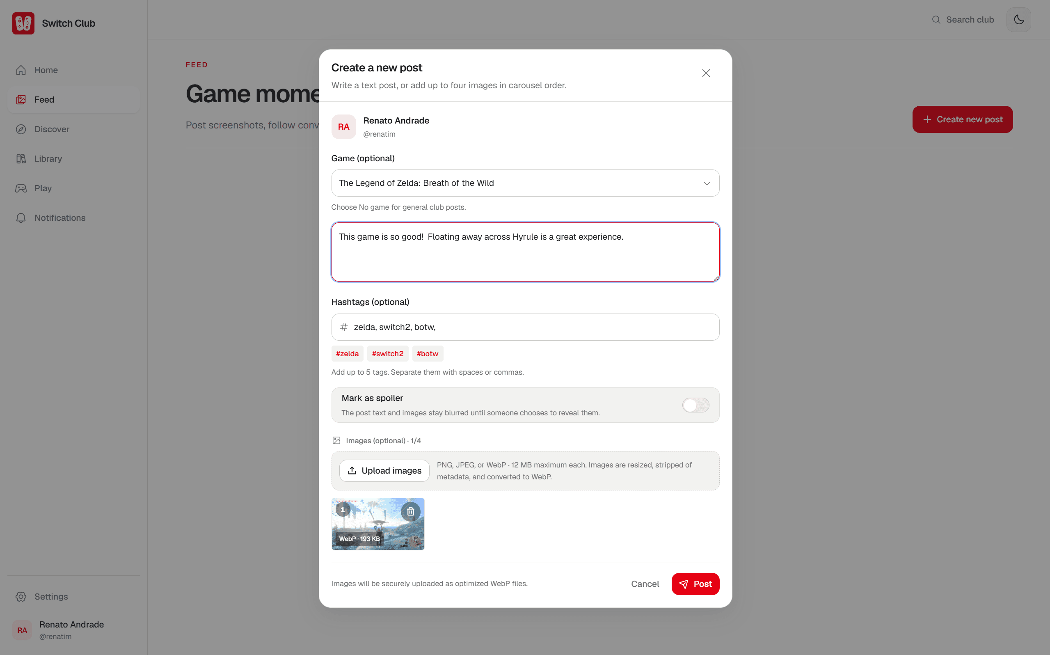Click 'Add up to 5 tags' hint text
The height and width of the screenshot is (655, 1050).
coord(428,372)
